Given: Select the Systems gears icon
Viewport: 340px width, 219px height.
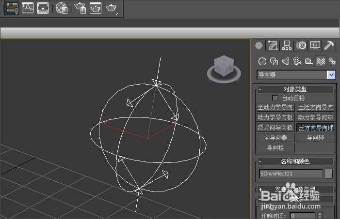Looking at the screenshot, I should [x=332, y=61].
